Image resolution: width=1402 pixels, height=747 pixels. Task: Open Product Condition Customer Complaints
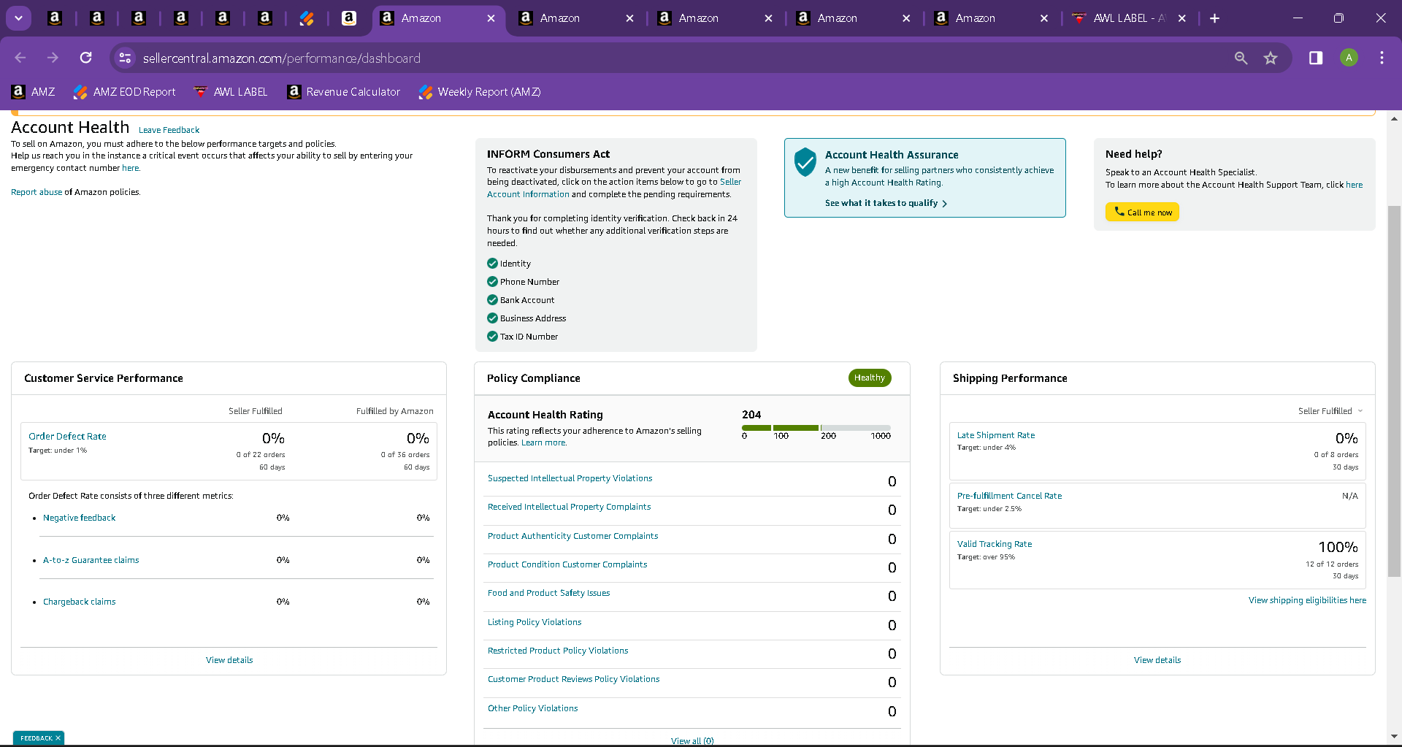tap(567, 564)
